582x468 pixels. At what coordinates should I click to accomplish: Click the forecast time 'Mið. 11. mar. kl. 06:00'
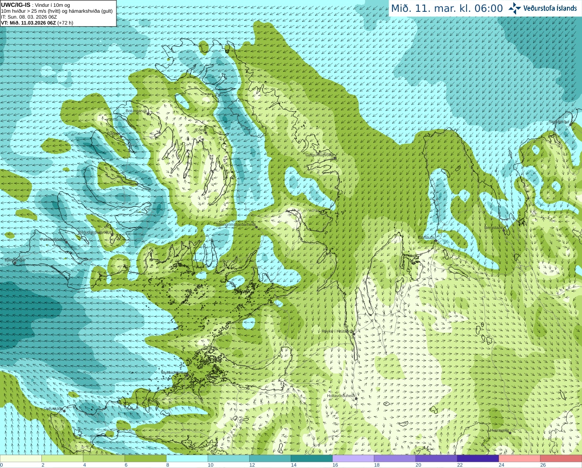(447, 9)
